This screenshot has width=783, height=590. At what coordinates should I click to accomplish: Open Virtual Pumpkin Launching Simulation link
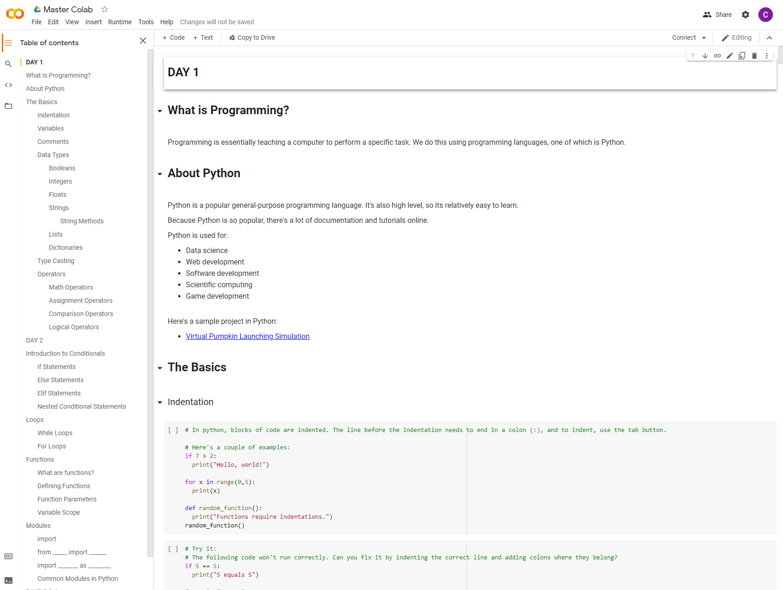coord(248,336)
